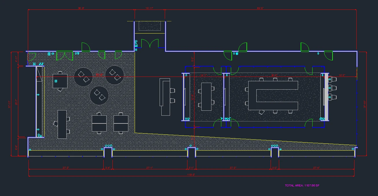Select the middle column on bottom wall
This screenshot has width=378, height=196.
pyautogui.click(x=192, y=152)
